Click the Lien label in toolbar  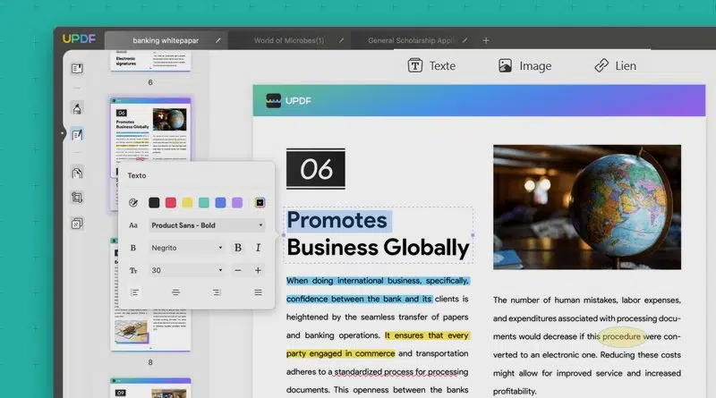[x=626, y=65]
